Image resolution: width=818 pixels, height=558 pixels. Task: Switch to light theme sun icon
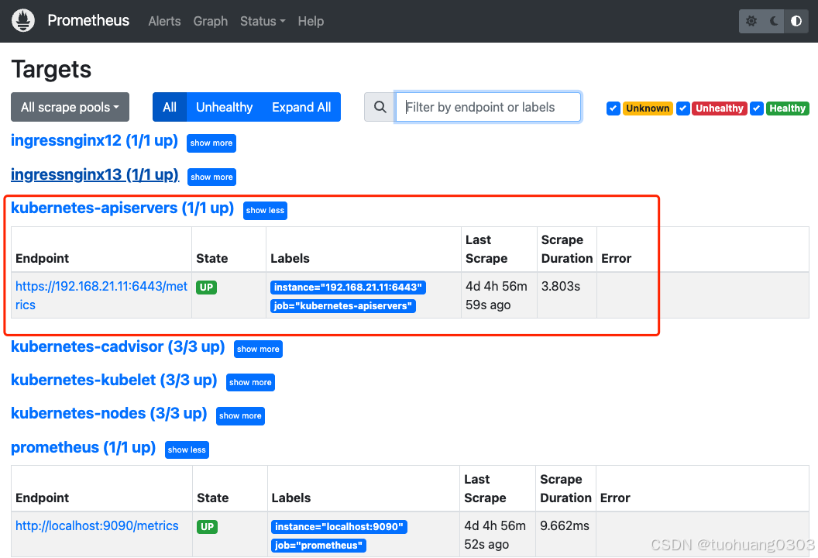(x=751, y=21)
